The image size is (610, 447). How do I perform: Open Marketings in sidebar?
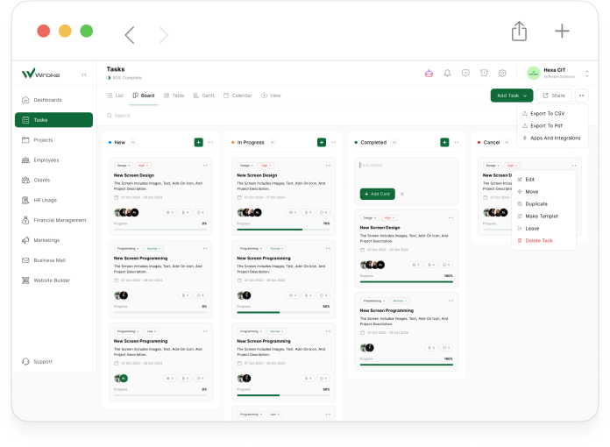tap(53, 240)
